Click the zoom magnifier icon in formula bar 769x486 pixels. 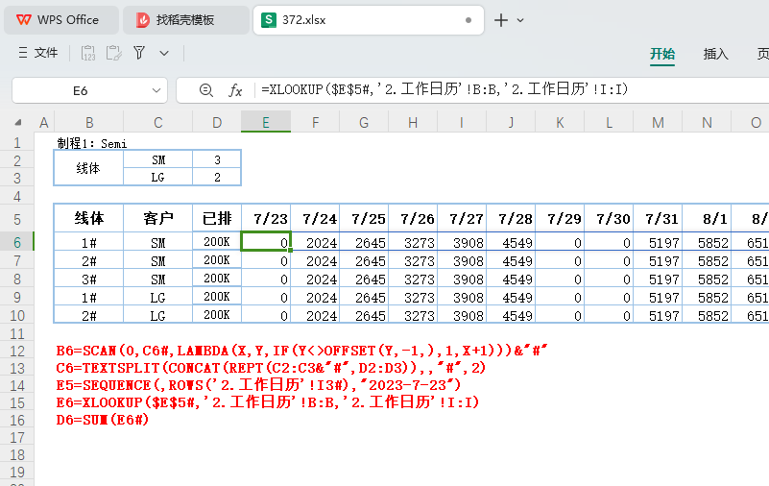[x=206, y=90]
